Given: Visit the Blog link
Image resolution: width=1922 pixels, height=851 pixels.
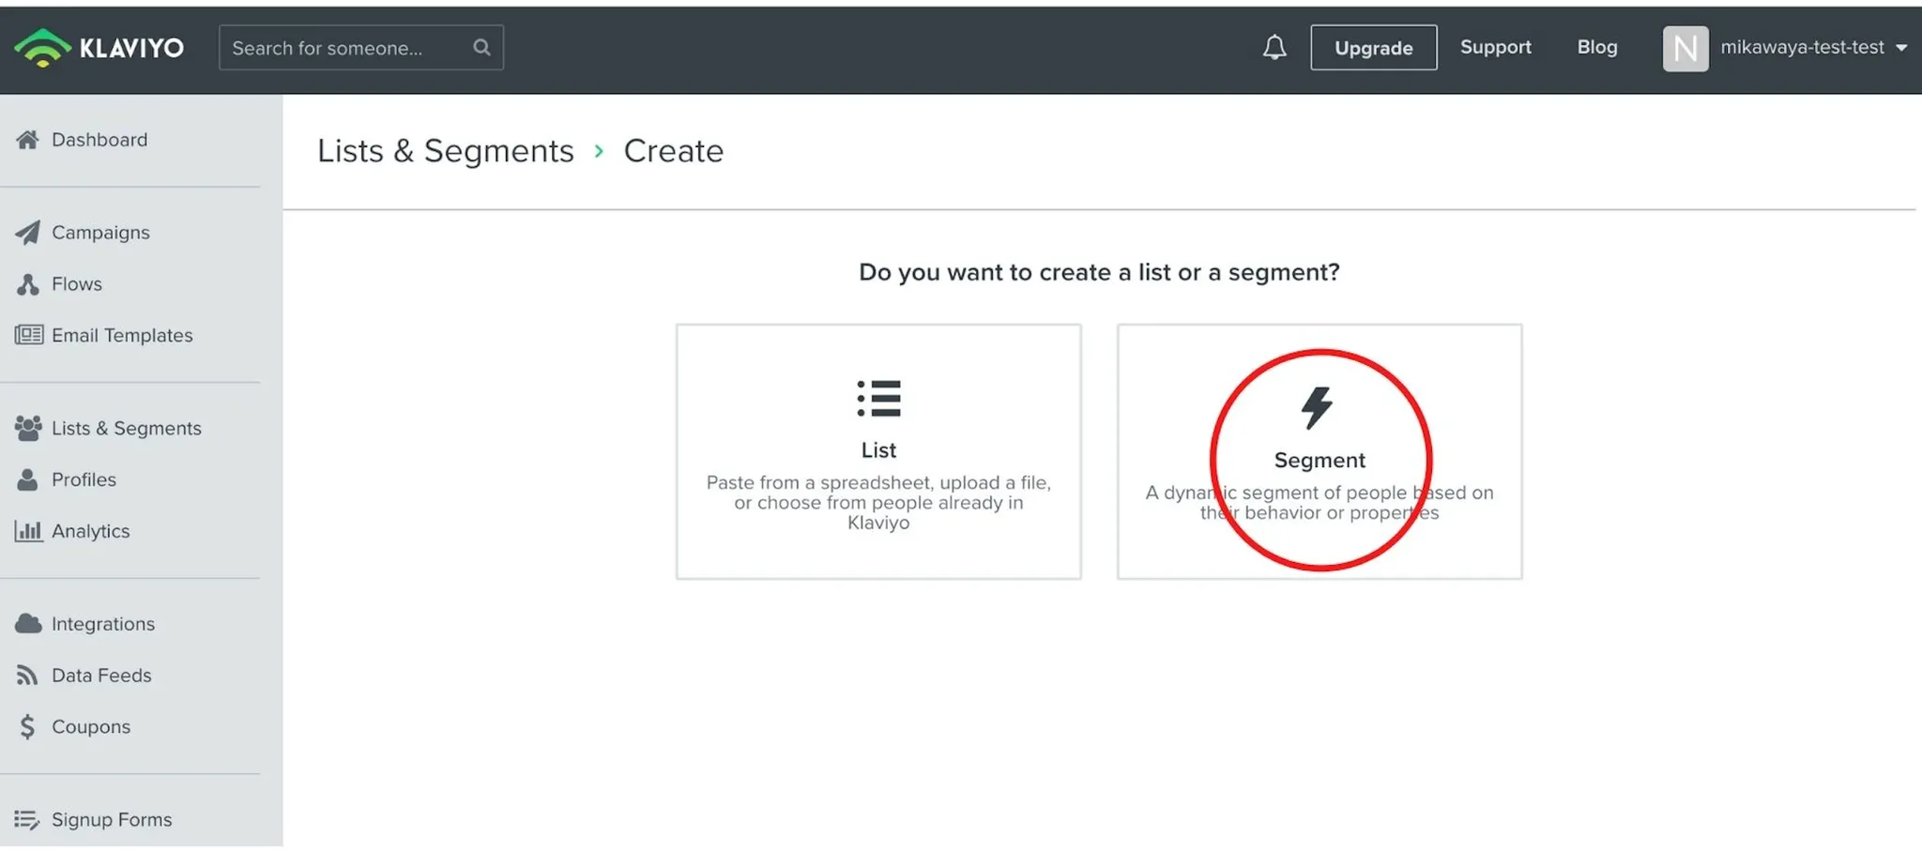Looking at the screenshot, I should click(x=1596, y=47).
